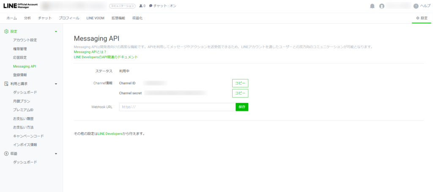Image resolution: width=433 pixels, height=192 pixels.
Task: Open プレミアムID in sidebar
Action: [23, 110]
